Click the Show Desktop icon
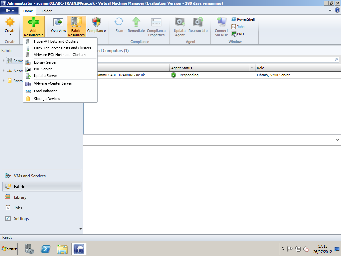 point(337,249)
